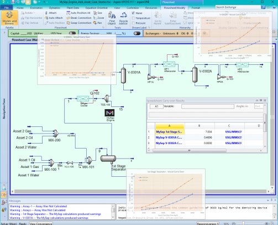
Task: Click flowsheet horizontal scrollbar
Action: click(140, 192)
